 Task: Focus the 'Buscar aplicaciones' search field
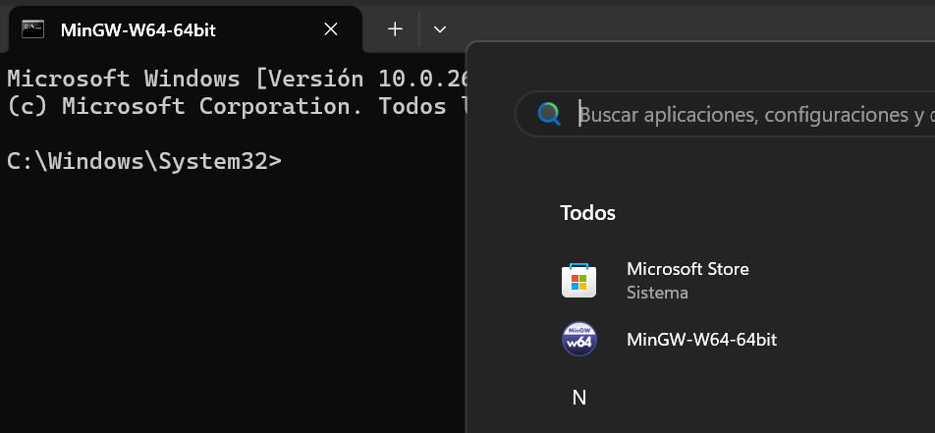pos(746,115)
